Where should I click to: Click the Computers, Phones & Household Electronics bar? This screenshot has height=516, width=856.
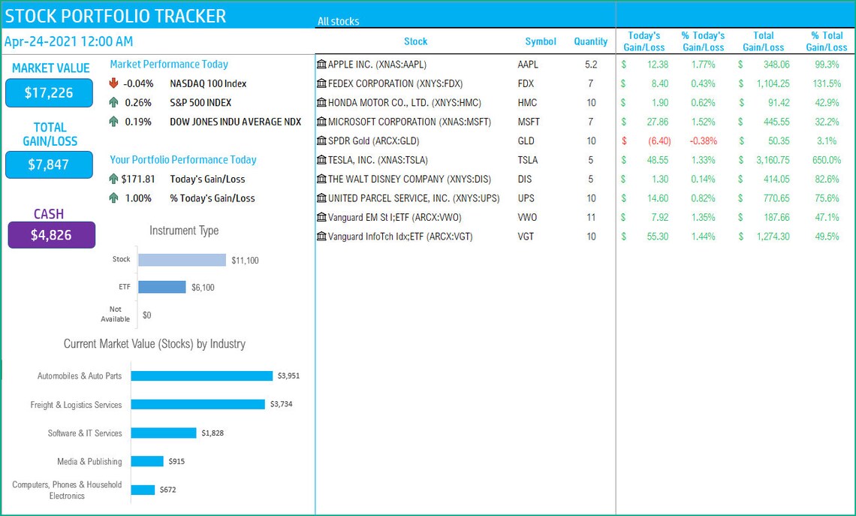point(143,490)
